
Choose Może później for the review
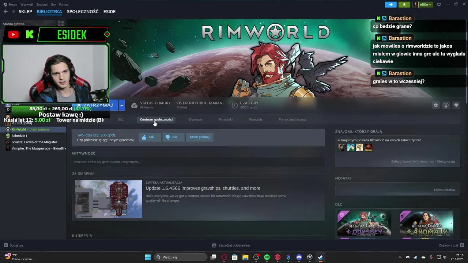coord(200,137)
